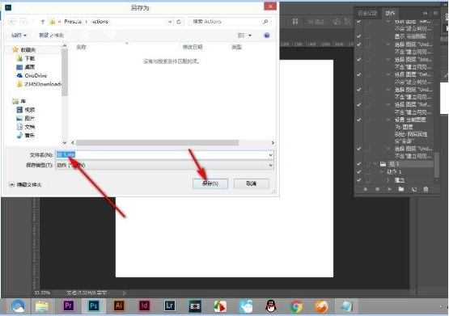Screen dimensions: 449x316
Task: Click Stop recording button in Actions panel
Action: pos(365,189)
